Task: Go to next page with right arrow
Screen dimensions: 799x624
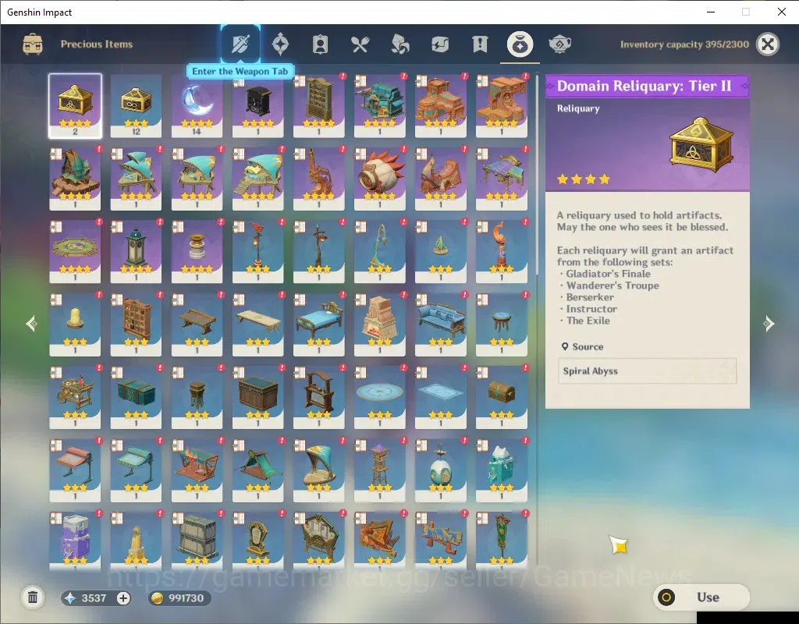Action: click(x=769, y=324)
